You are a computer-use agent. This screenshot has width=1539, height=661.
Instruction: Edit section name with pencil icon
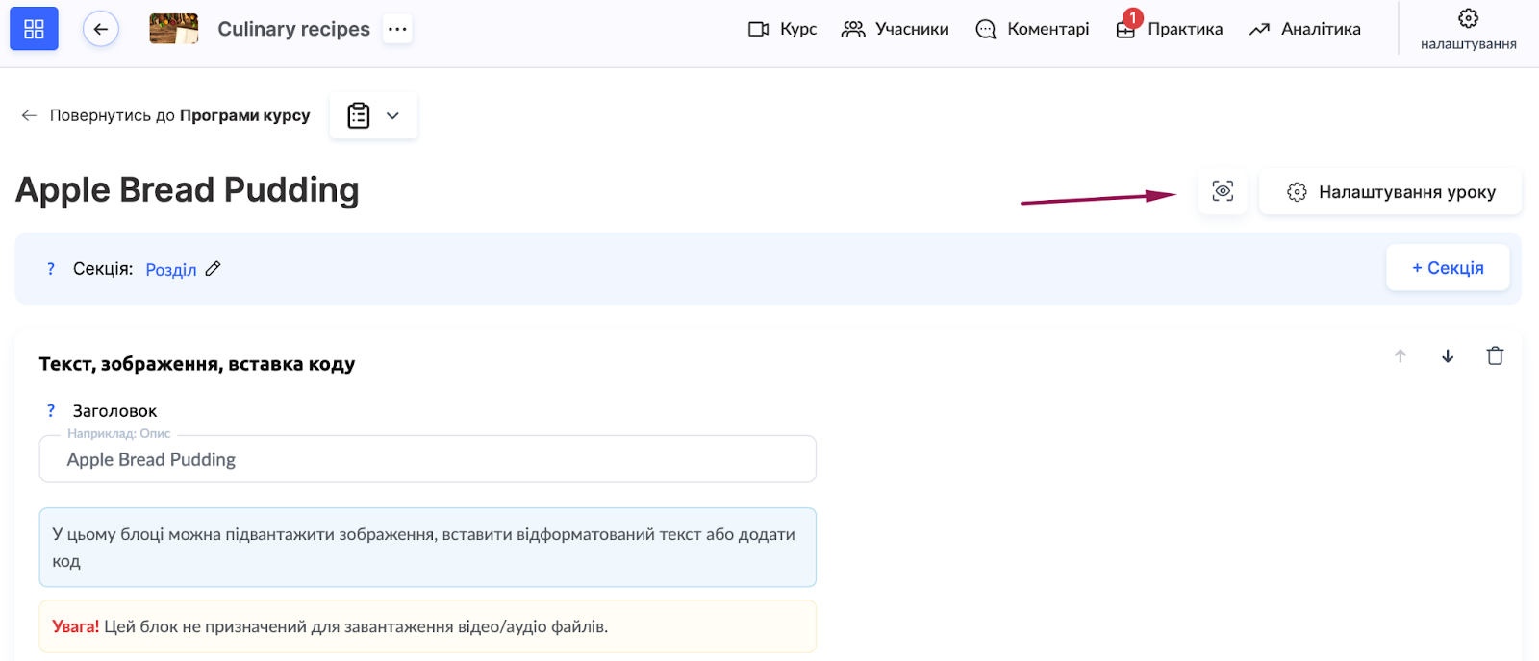pyautogui.click(x=214, y=269)
